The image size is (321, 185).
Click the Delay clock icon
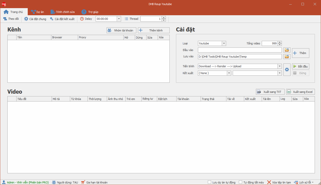82,19
